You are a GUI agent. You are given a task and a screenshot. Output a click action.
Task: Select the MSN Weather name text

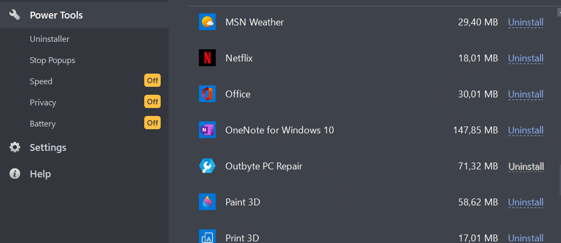click(x=255, y=22)
